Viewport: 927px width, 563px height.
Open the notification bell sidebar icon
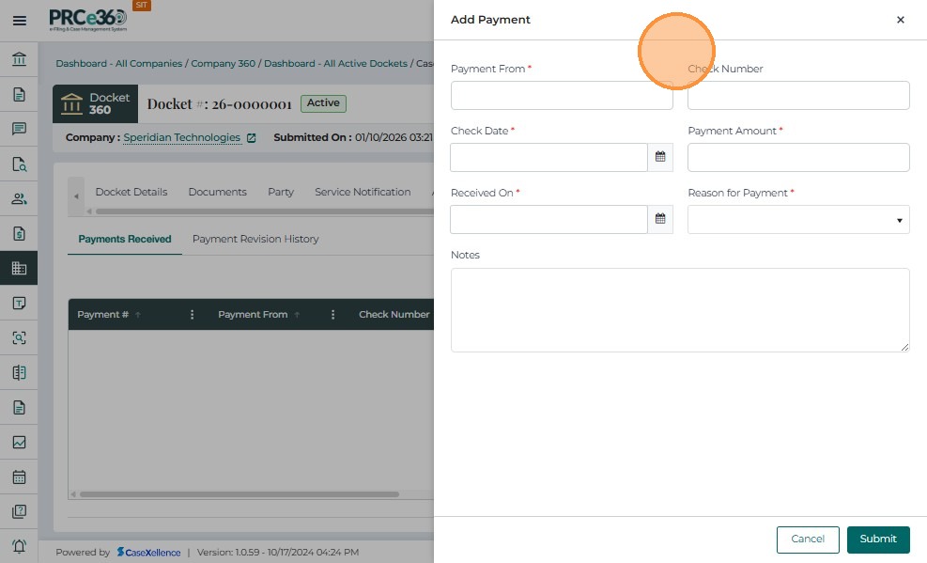click(x=19, y=546)
